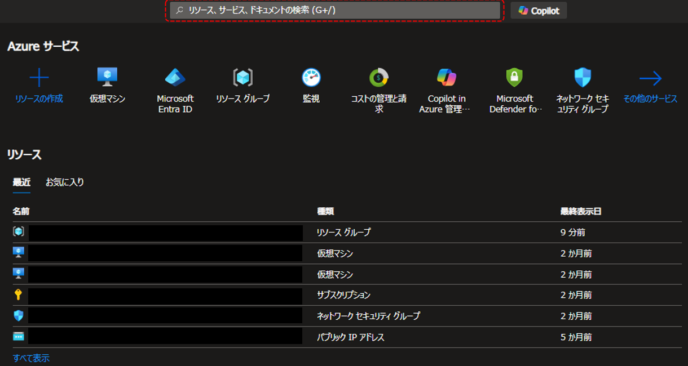Screen dimensions: 688x366
Task: Open Microsoft Defender for Cloud
Action: (514, 77)
